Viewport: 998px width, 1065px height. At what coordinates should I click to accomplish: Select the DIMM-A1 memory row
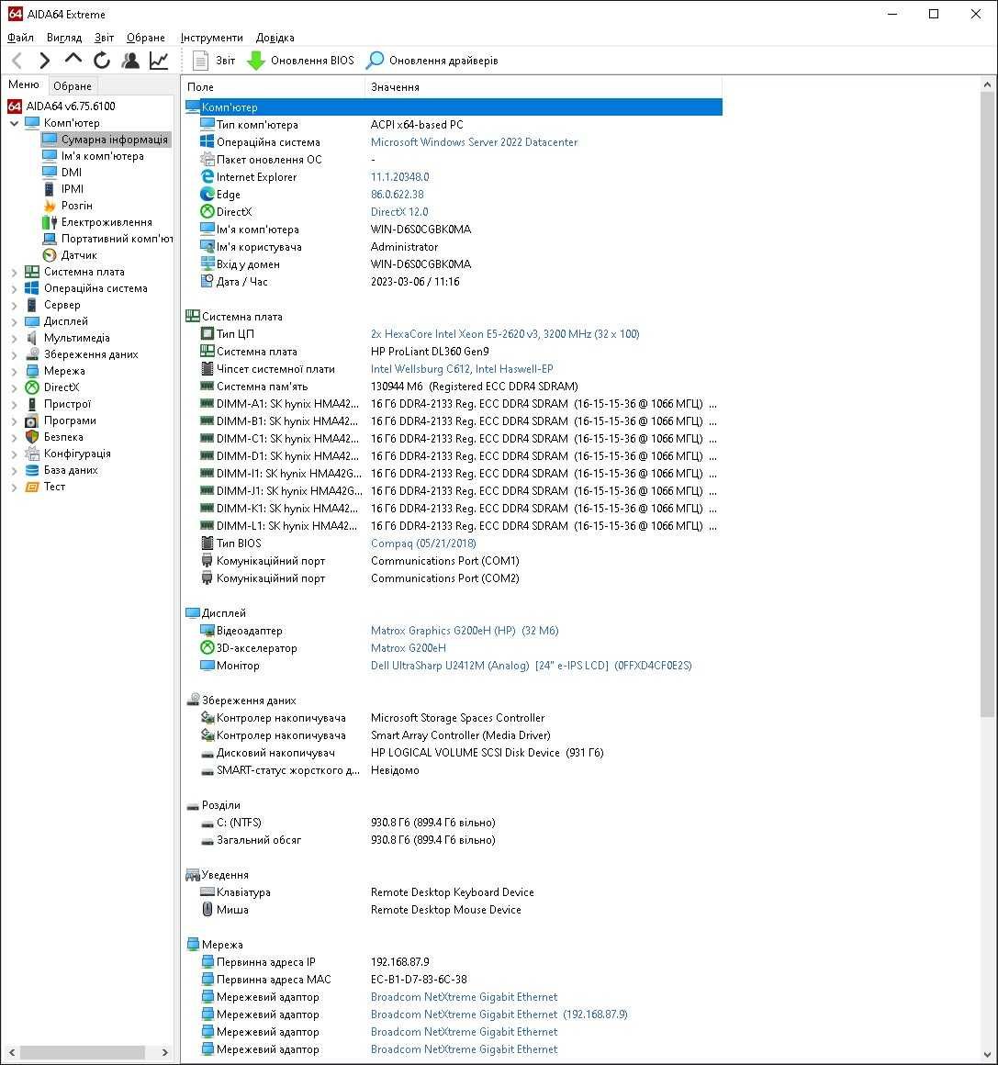coord(454,404)
